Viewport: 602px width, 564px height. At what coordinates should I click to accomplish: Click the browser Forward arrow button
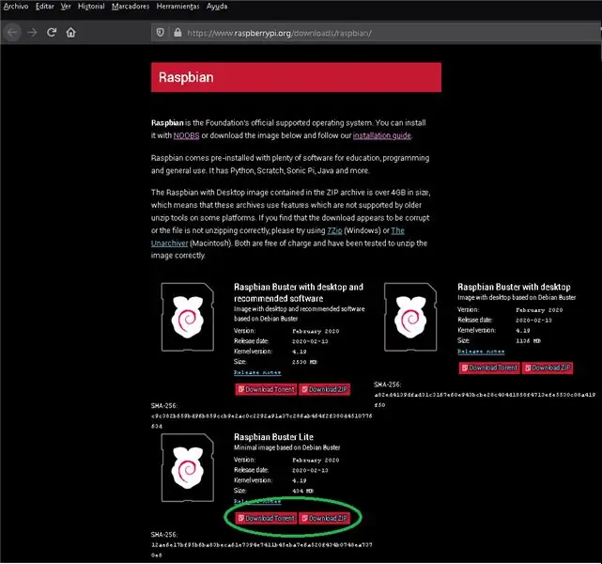[x=32, y=33]
